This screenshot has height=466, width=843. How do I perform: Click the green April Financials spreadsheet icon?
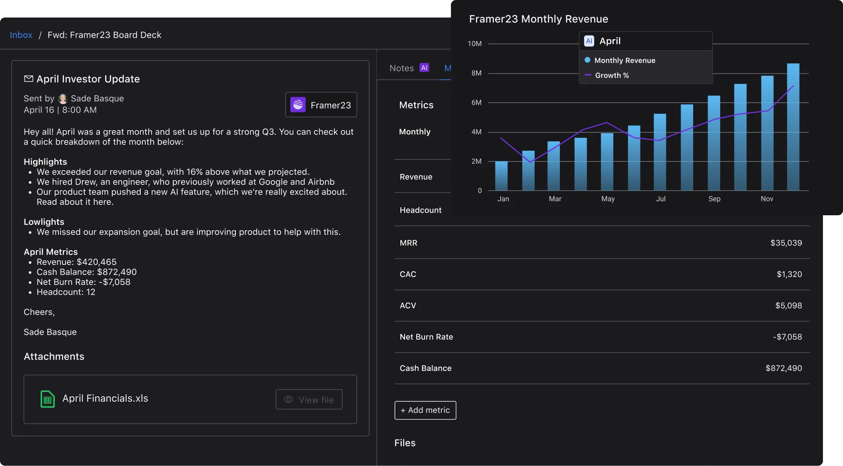[x=48, y=399]
